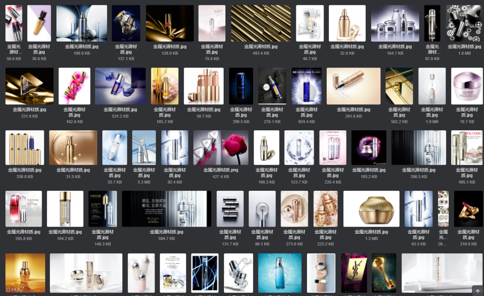This screenshot has width=484, height=296.
Task: Open the 273.0 KB light bulb image
Action: (294, 209)
